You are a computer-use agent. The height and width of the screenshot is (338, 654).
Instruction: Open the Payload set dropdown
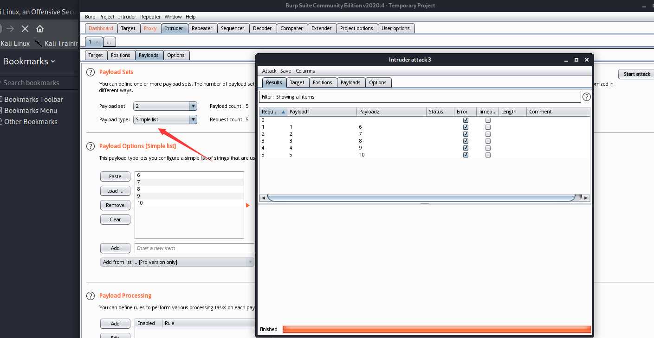pyautogui.click(x=165, y=106)
